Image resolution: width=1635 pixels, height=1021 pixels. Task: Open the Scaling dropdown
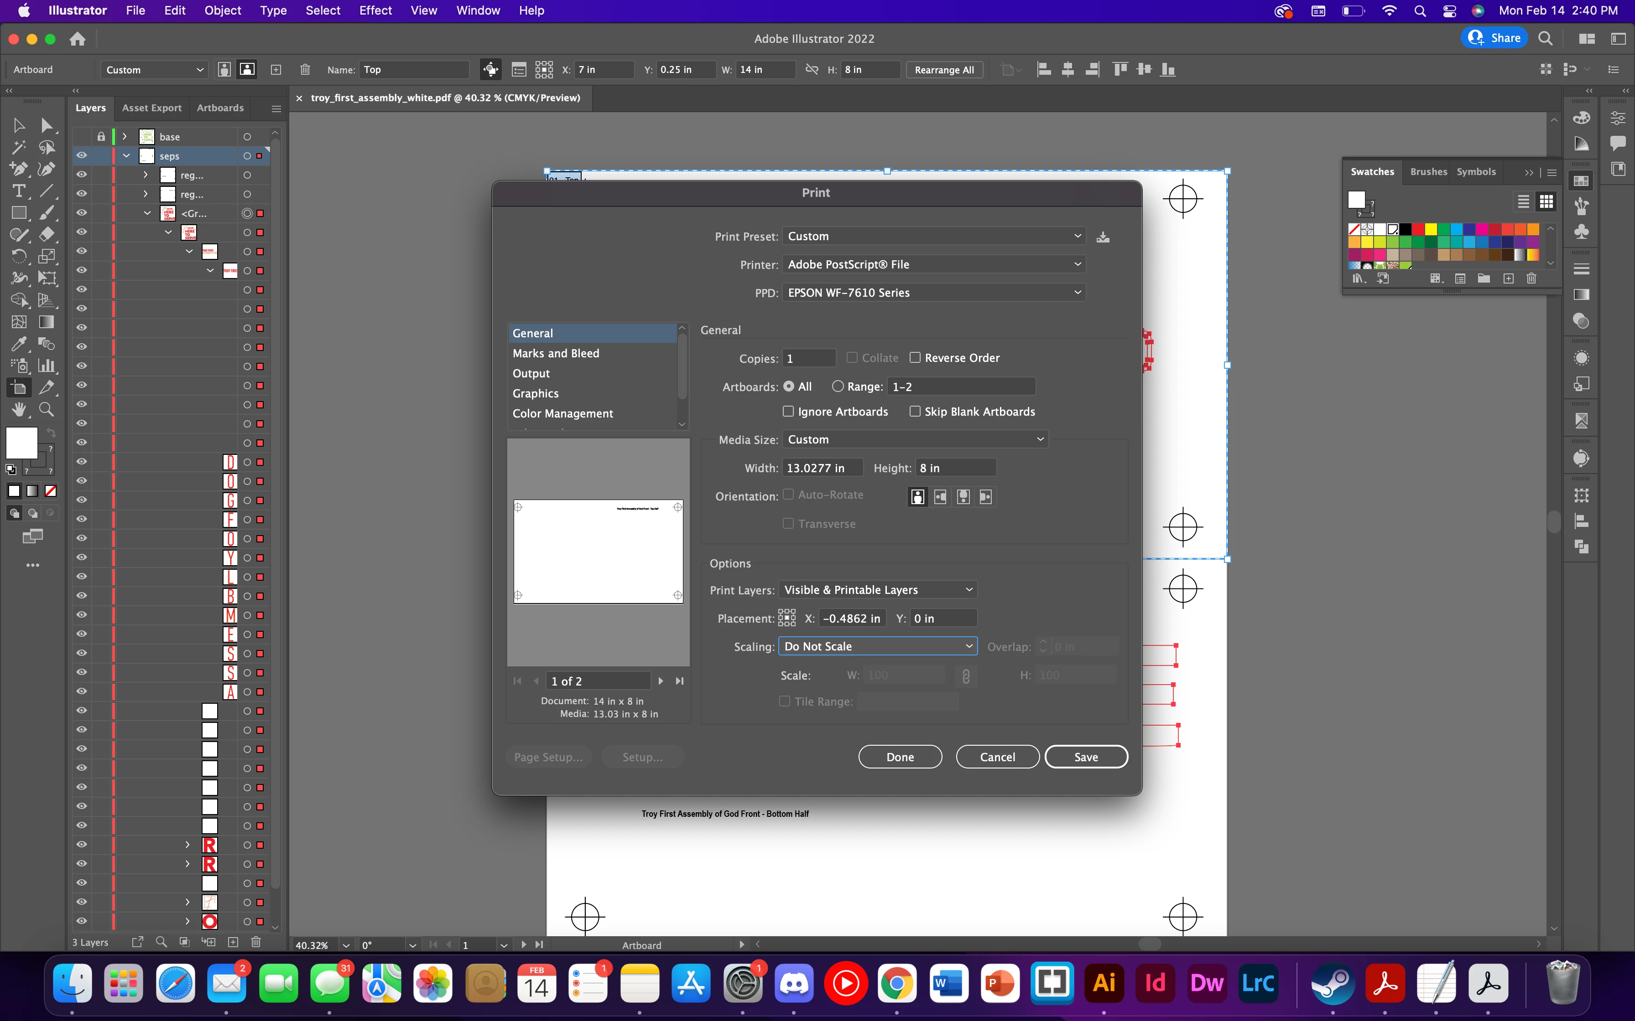tap(878, 646)
